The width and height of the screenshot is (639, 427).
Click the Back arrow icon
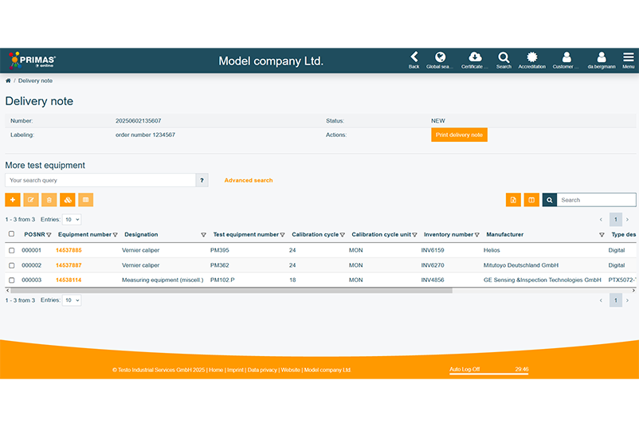pos(414,57)
